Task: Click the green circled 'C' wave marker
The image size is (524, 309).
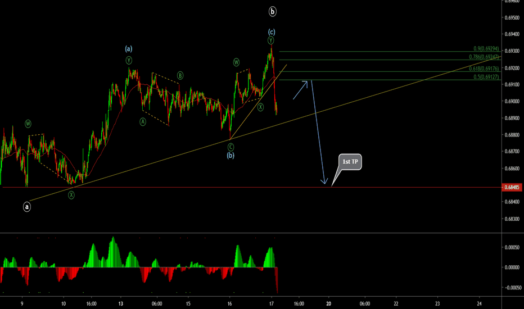Action: tap(231, 146)
